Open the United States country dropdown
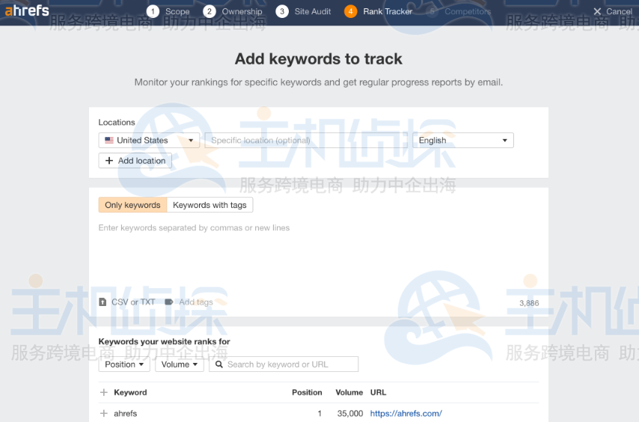The width and height of the screenshot is (639, 422). (x=149, y=140)
